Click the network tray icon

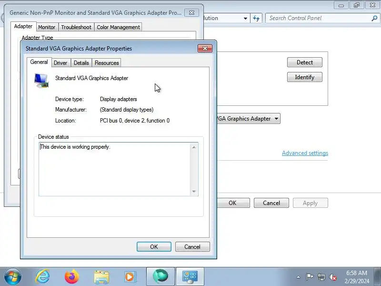coord(321,277)
